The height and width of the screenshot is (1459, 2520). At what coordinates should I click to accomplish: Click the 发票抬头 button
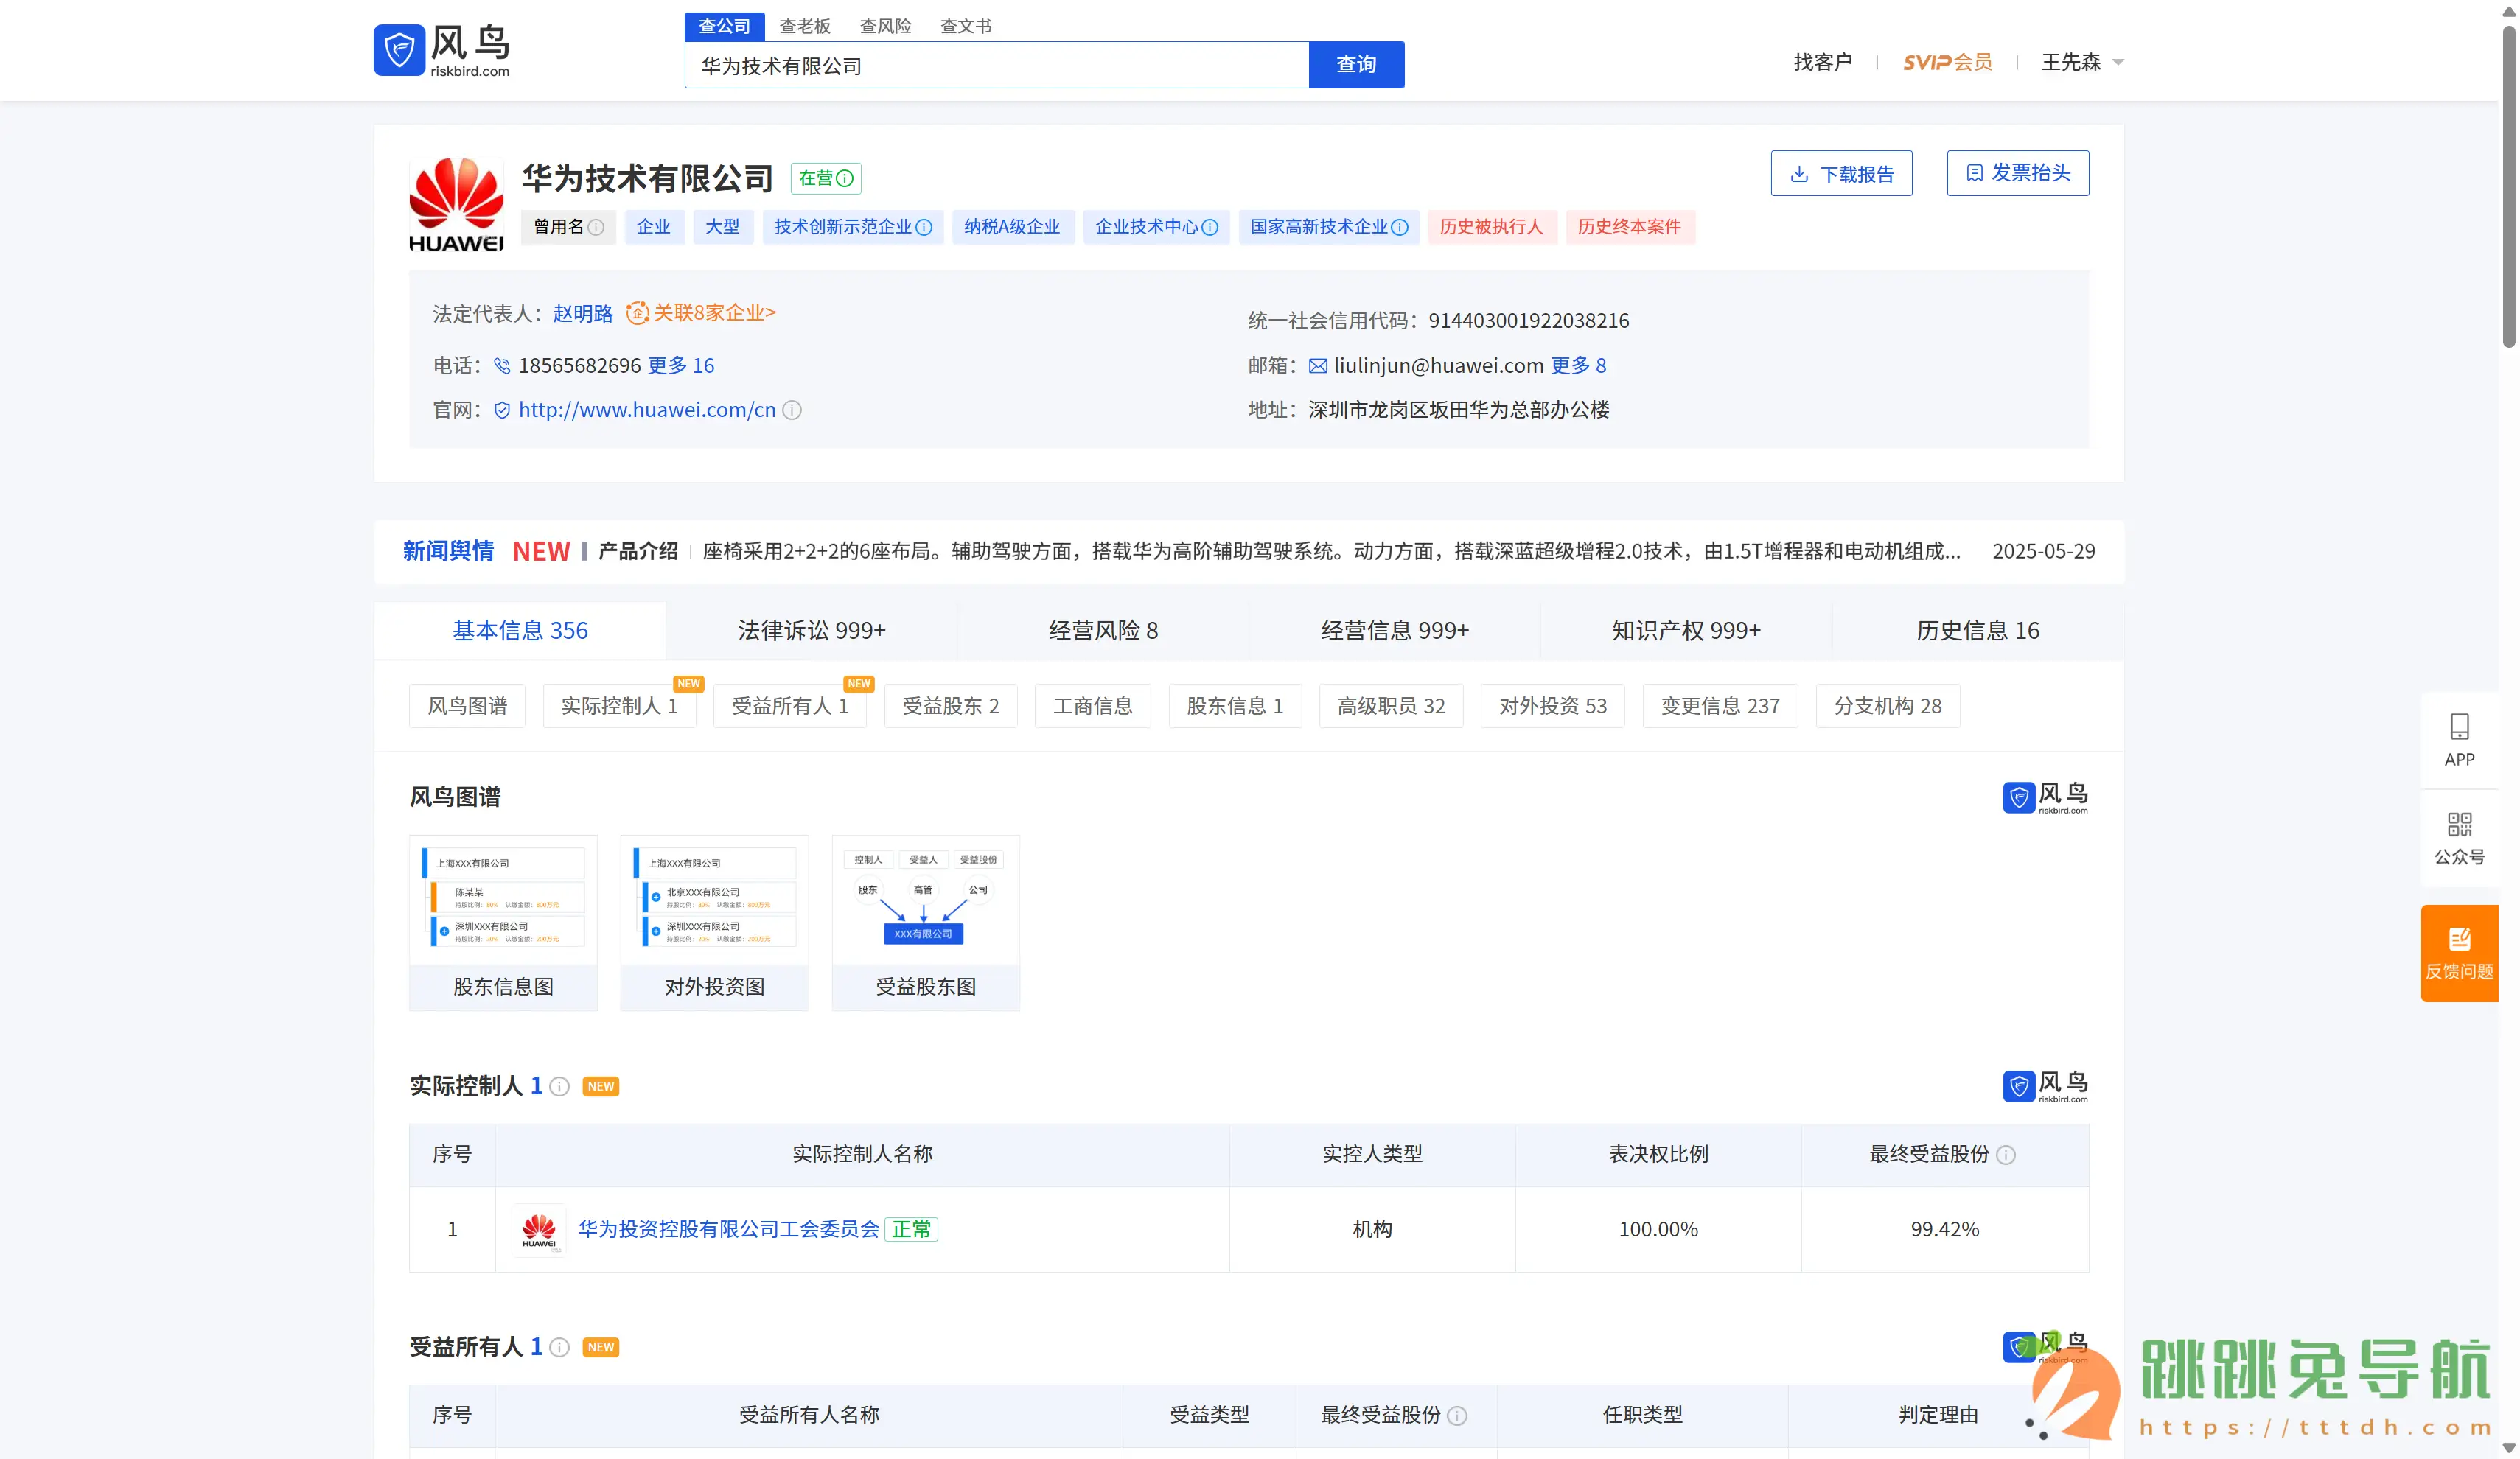[2017, 174]
